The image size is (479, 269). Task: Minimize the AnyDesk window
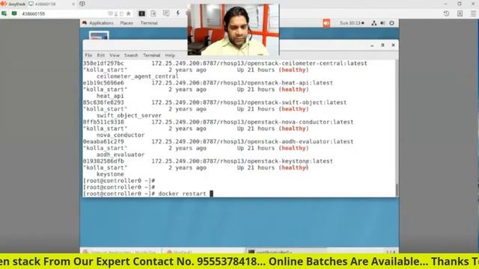446,4
